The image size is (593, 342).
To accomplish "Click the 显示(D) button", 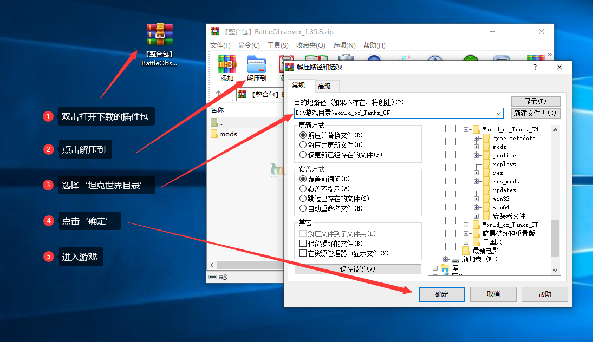I will tap(536, 101).
